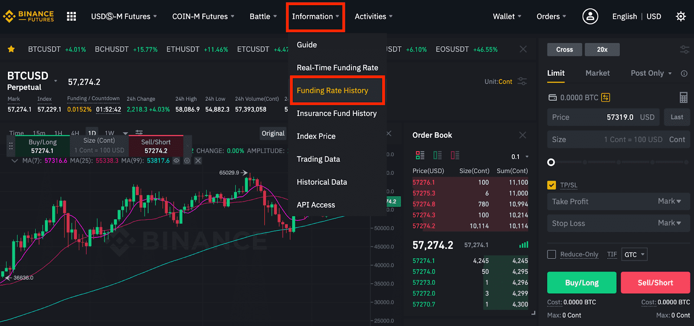Open Take Profit Mark trigger dropdown

click(669, 201)
